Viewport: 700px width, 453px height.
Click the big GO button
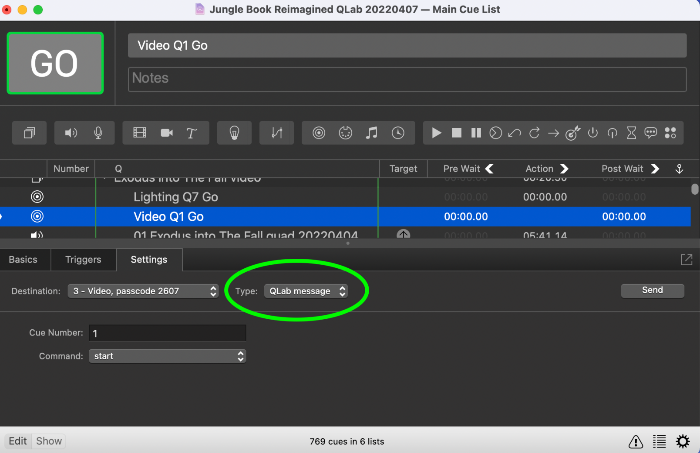(x=55, y=63)
